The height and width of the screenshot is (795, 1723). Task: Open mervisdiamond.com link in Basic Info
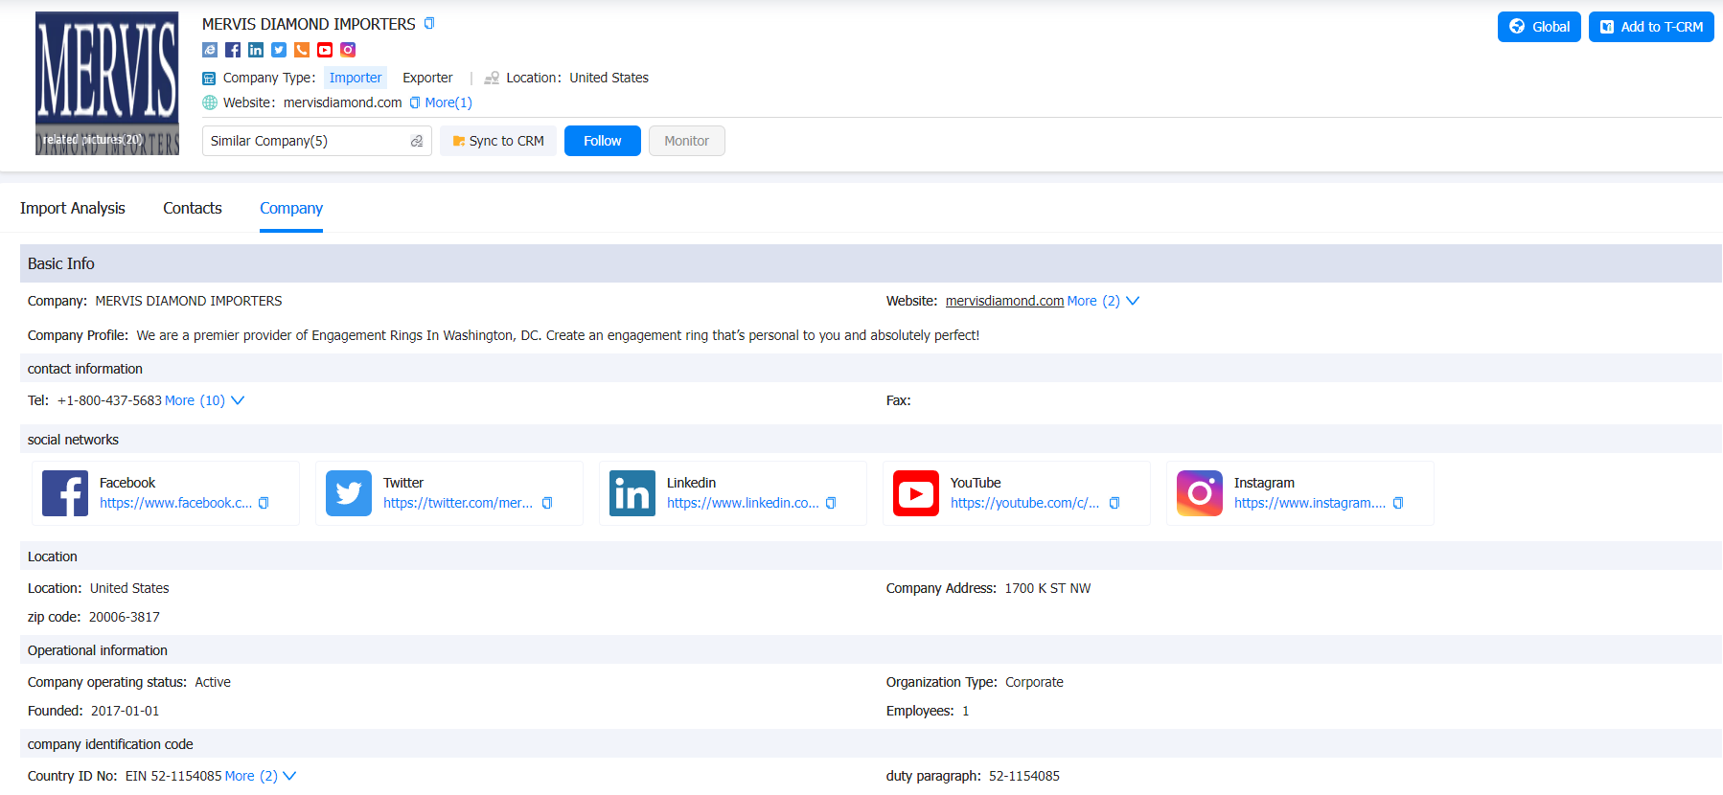tap(1004, 301)
